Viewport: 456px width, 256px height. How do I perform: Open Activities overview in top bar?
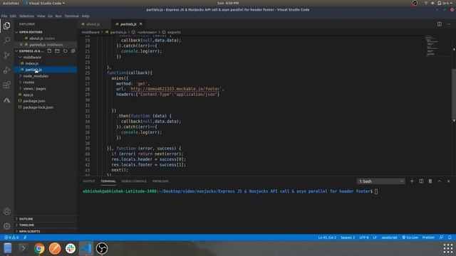pos(11,3)
